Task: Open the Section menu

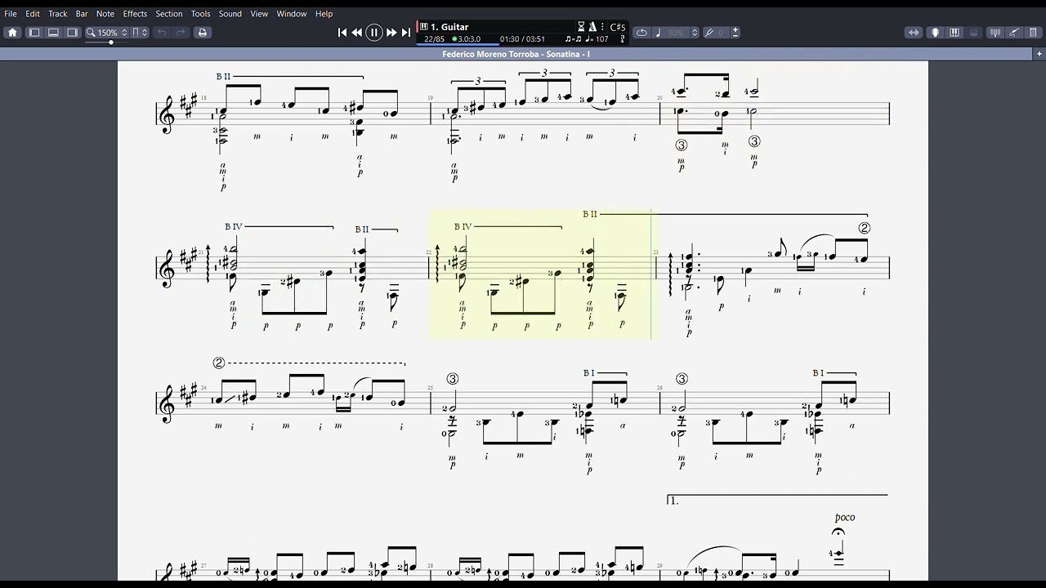Action: point(169,14)
